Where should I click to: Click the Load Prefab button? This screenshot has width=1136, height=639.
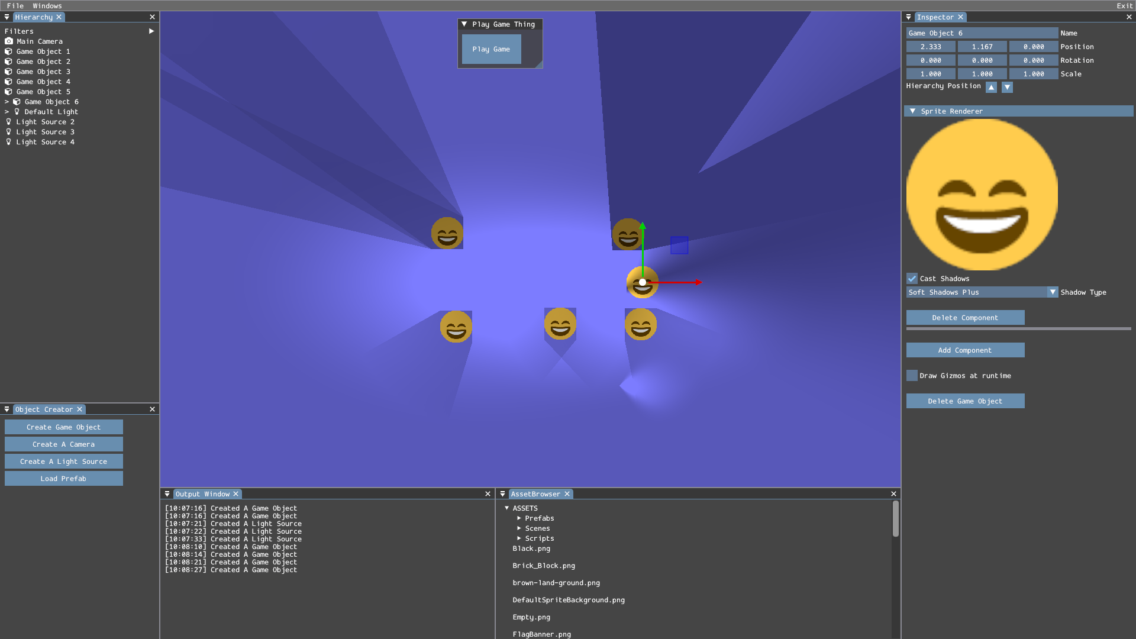click(64, 479)
